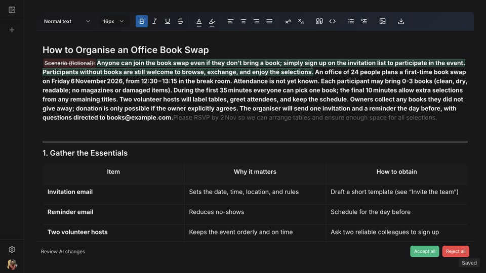This screenshot has height=273, width=486.
Task: Download the document
Action: 401,21
